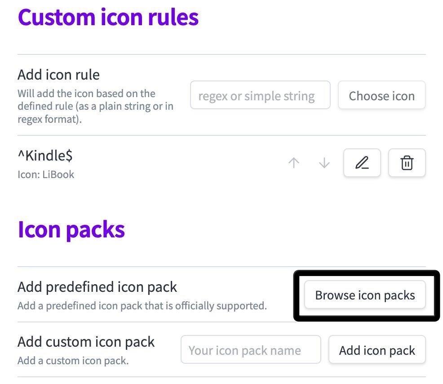The height and width of the screenshot is (384, 443).
Task: Click the regex or simple string field
Action: pyautogui.click(x=260, y=95)
